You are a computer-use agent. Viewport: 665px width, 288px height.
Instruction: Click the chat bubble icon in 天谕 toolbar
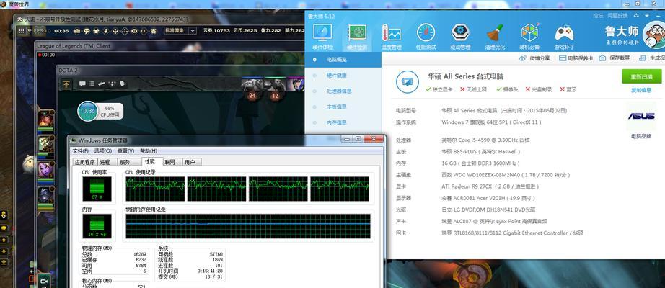tap(87, 31)
